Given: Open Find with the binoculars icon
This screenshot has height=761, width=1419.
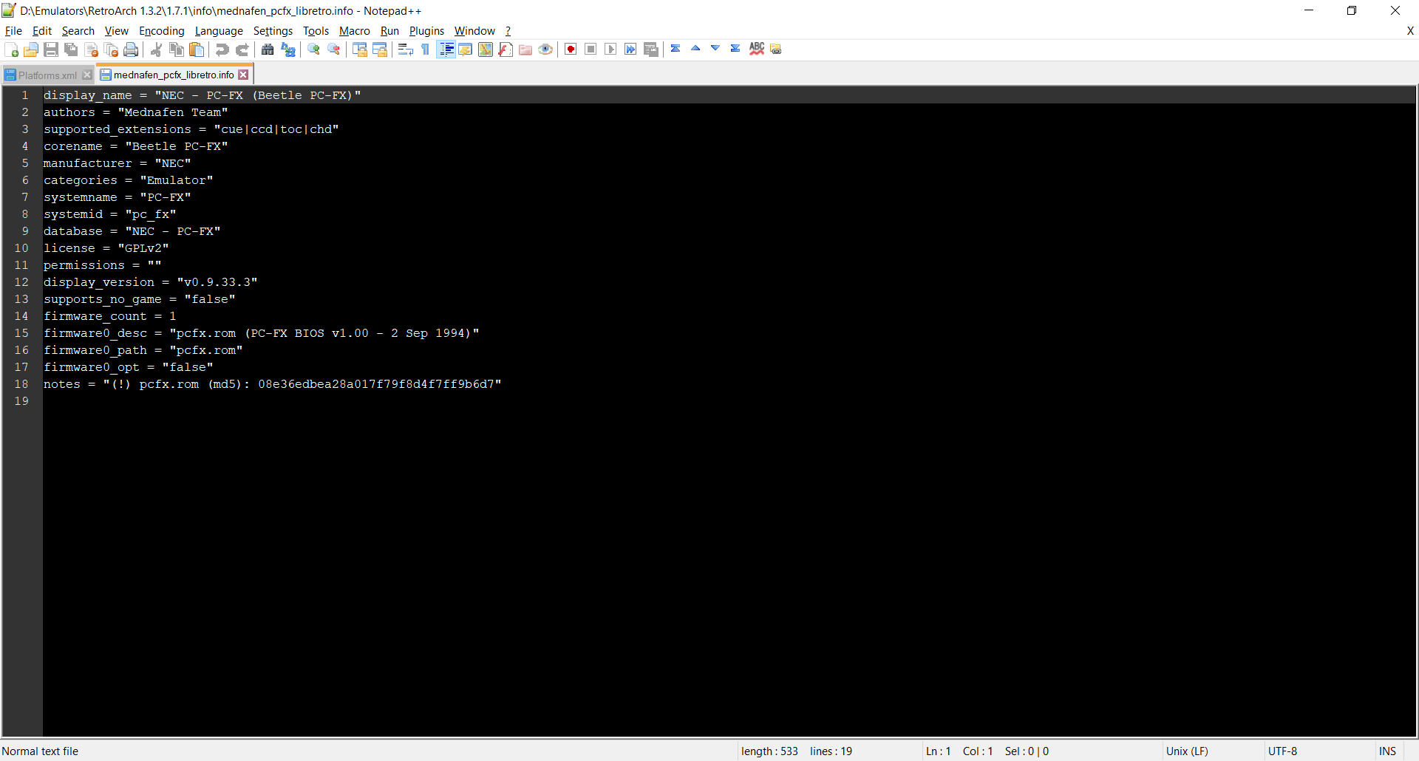Looking at the screenshot, I should (268, 50).
